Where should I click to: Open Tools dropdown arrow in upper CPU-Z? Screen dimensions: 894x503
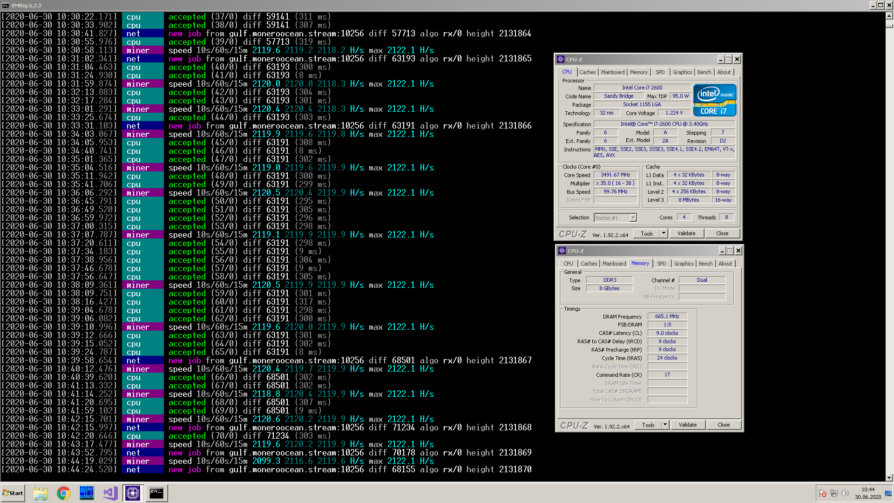click(x=664, y=233)
